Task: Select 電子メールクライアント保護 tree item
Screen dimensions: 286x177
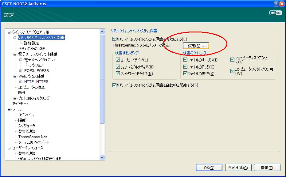Action: coord(38,54)
